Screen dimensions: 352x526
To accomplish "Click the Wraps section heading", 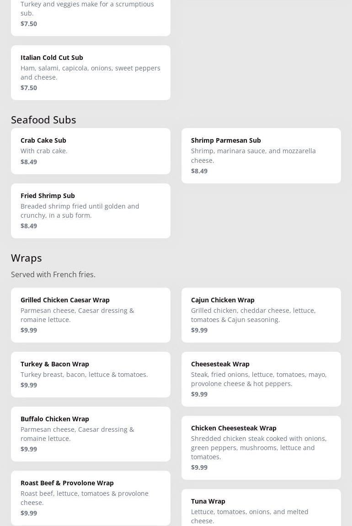I will 27,258.
